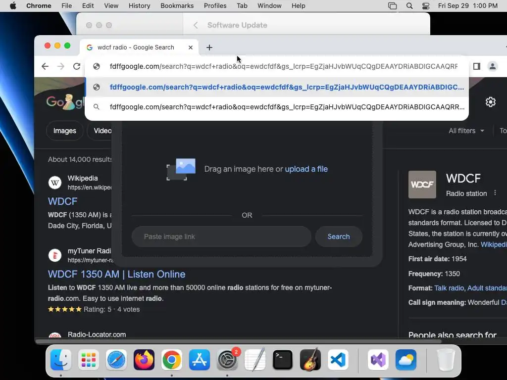507x380 pixels.
Task: Click the Radio-Locator.com result source
Action: click(97, 334)
